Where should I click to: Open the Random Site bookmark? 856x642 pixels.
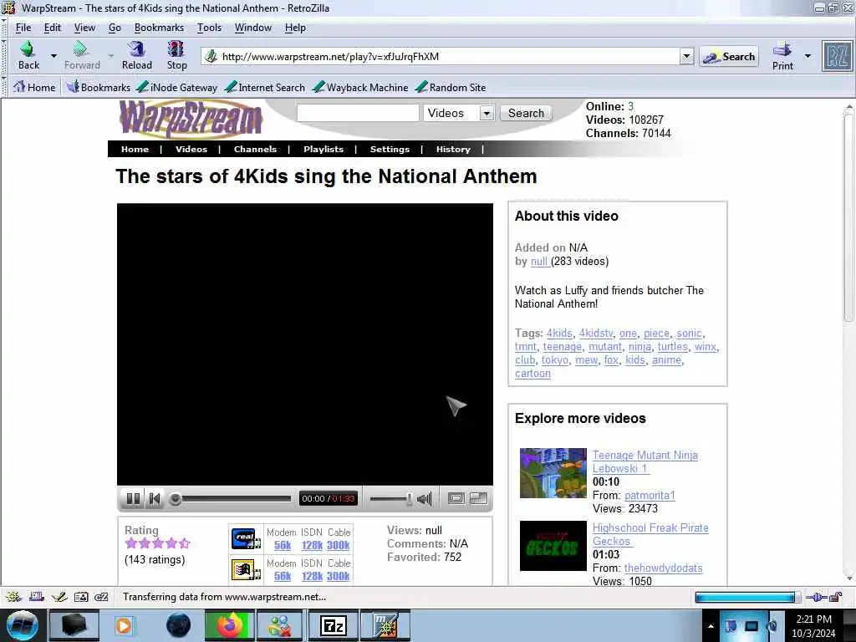[x=451, y=87]
